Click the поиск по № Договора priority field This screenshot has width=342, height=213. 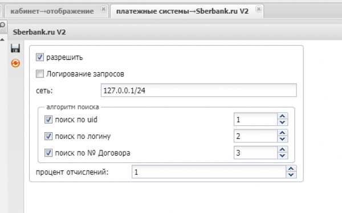(255, 153)
